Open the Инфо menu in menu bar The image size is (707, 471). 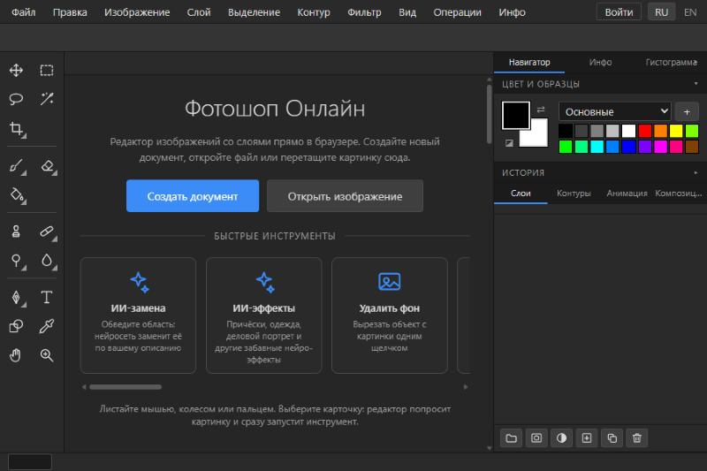[x=513, y=12]
